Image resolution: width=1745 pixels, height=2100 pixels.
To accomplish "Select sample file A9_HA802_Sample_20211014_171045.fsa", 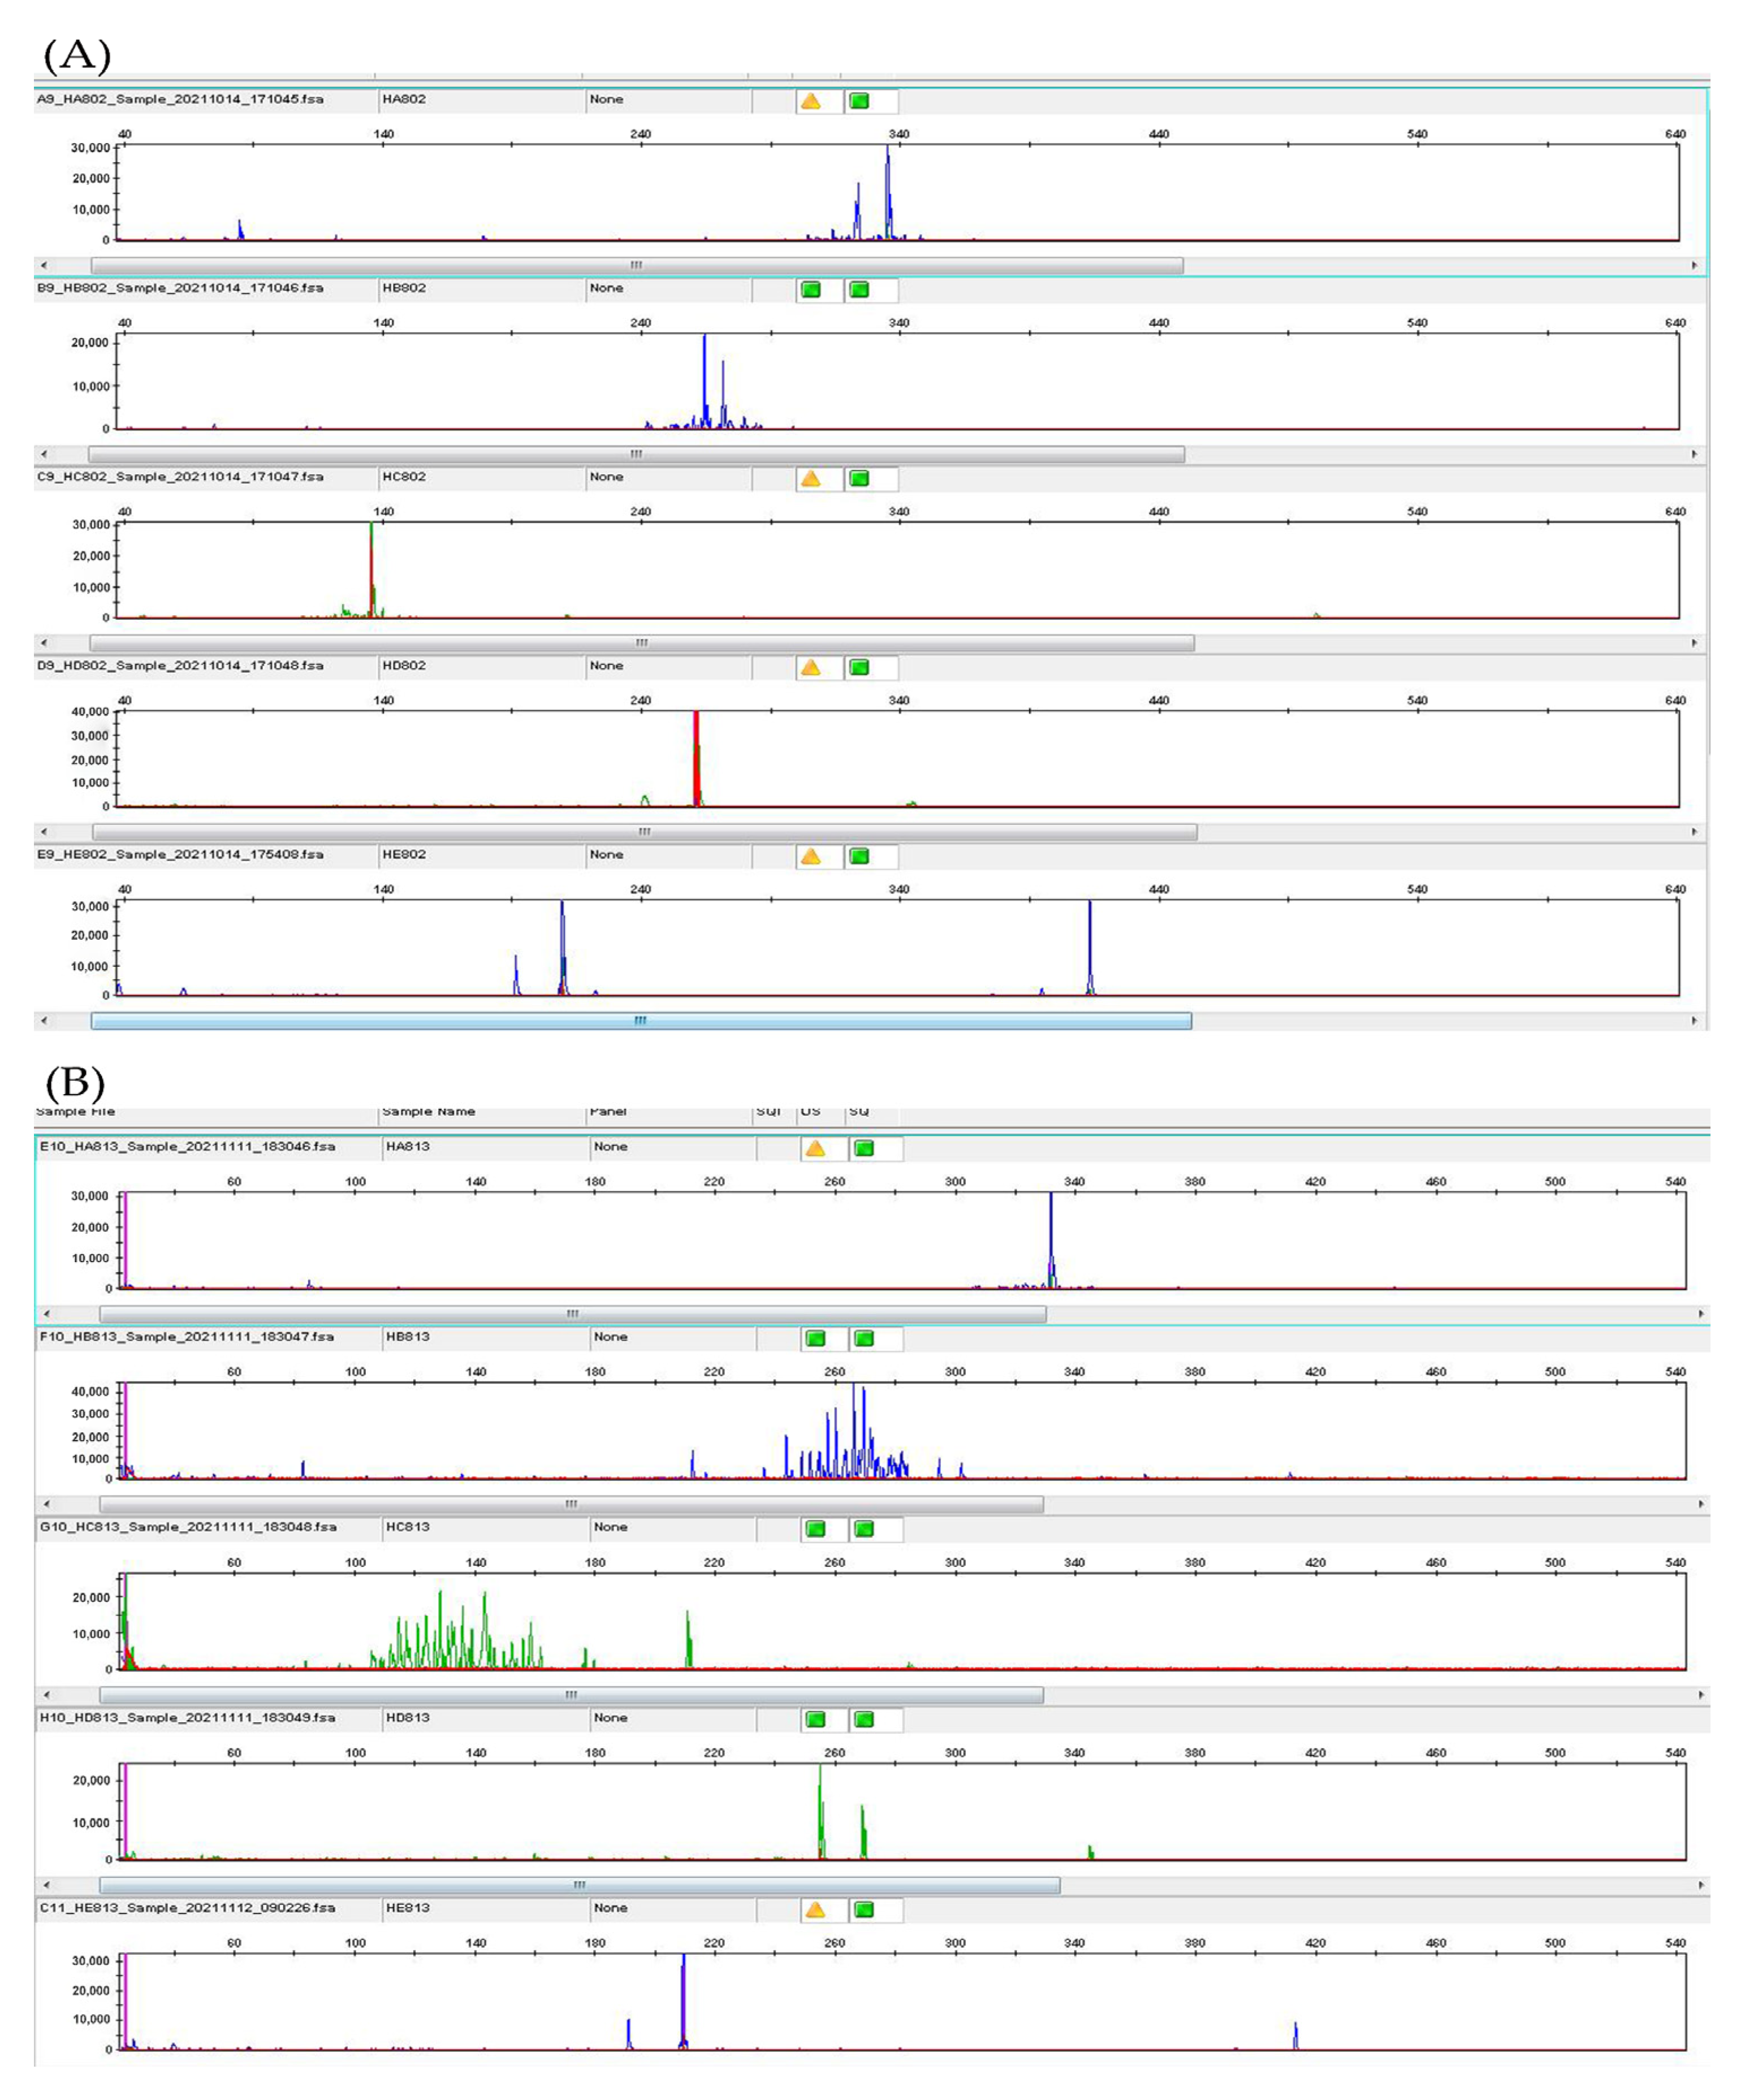I will (180, 100).
